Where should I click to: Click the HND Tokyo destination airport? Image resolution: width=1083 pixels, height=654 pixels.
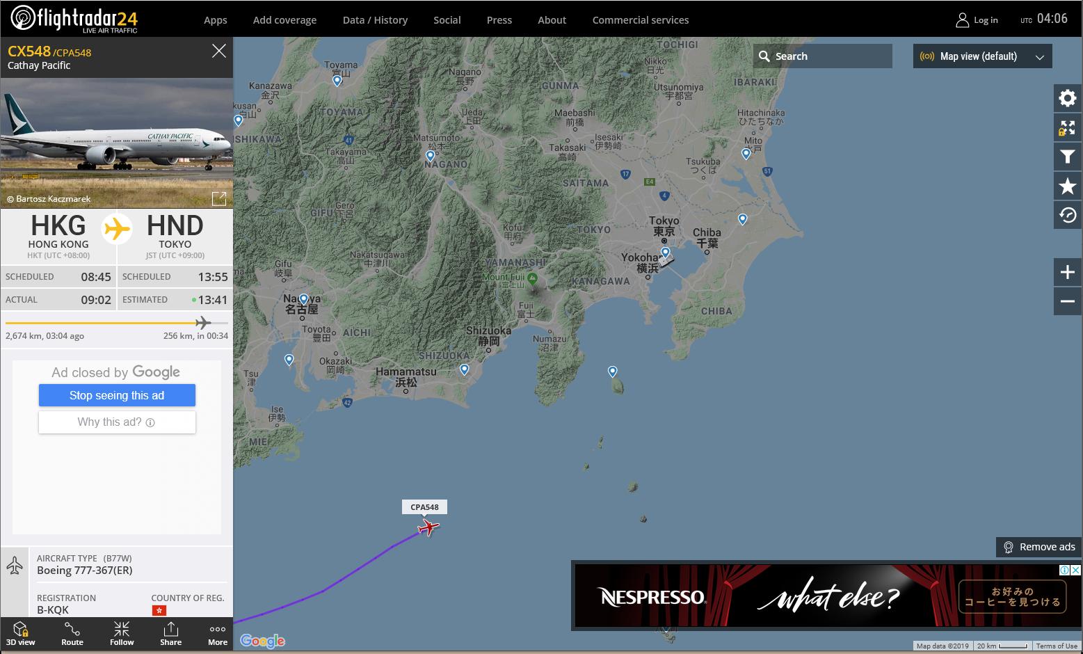[175, 235]
